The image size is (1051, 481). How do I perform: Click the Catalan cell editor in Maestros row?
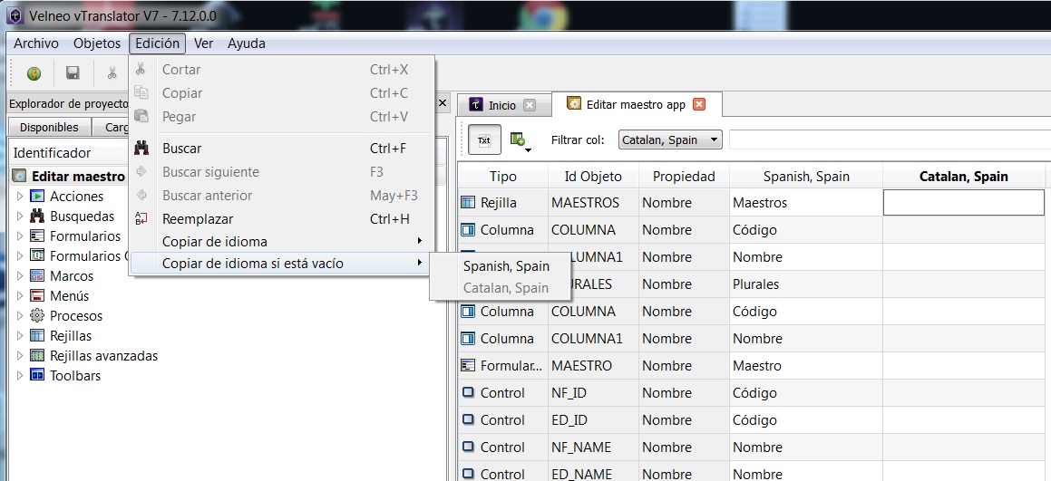(964, 202)
